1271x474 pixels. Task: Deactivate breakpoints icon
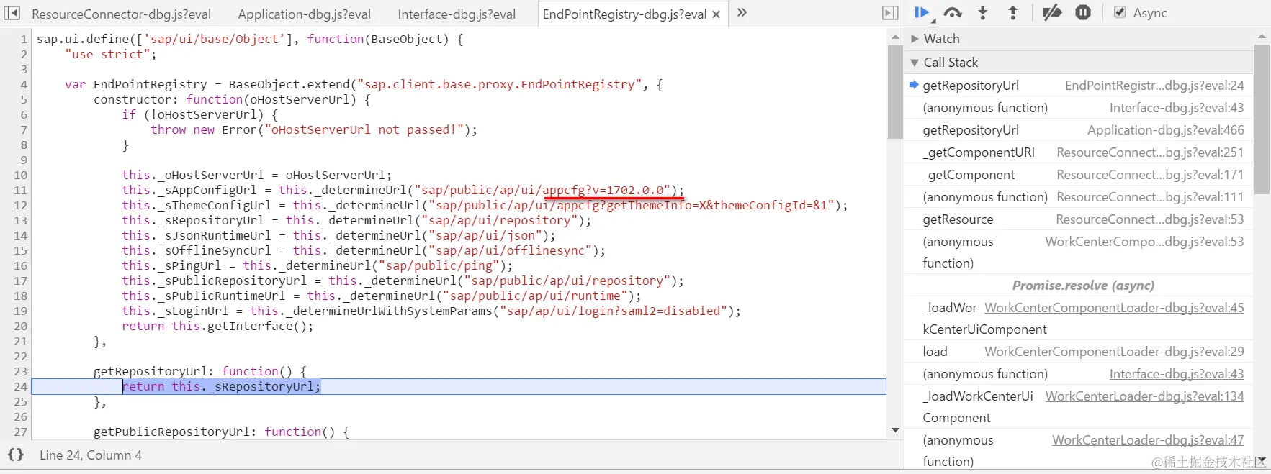[x=1052, y=12]
